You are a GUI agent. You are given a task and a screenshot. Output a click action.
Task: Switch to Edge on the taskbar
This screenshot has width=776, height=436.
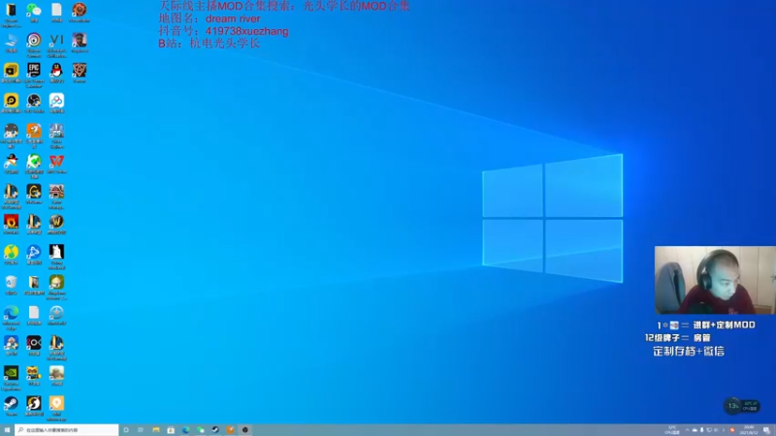pos(185,430)
